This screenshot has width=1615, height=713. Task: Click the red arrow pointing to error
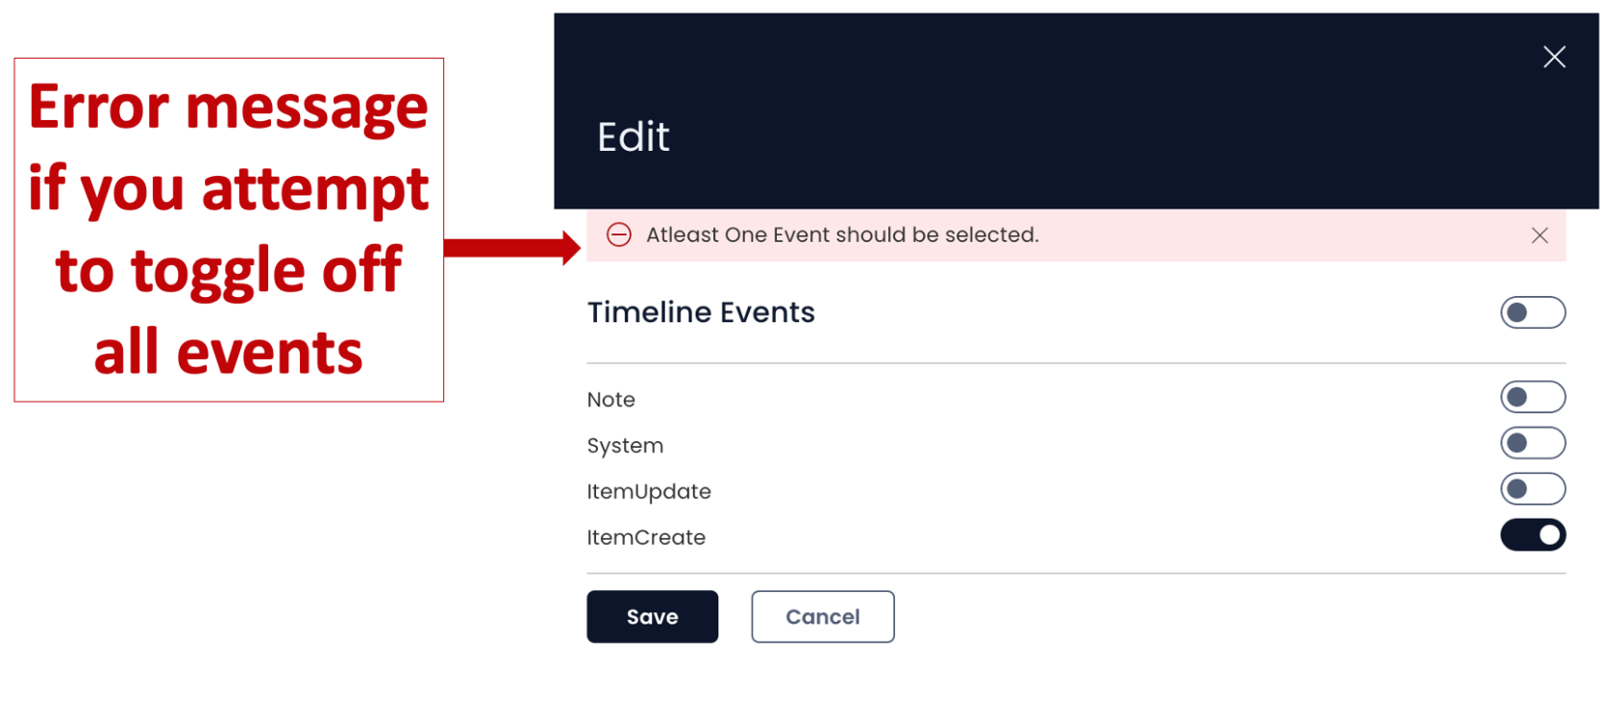(511, 248)
